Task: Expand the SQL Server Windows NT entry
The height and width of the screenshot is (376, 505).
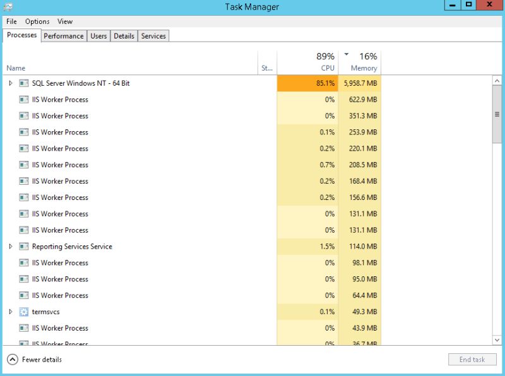Action: pyautogui.click(x=11, y=83)
